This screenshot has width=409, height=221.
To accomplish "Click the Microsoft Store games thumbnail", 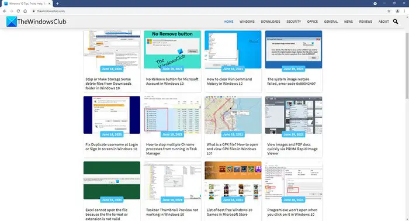I will [x=233, y=180].
